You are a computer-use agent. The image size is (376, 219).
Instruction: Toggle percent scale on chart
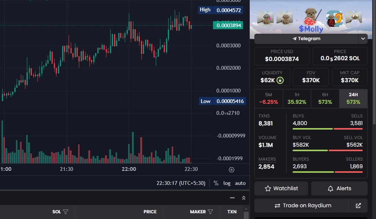pyautogui.click(x=216, y=183)
